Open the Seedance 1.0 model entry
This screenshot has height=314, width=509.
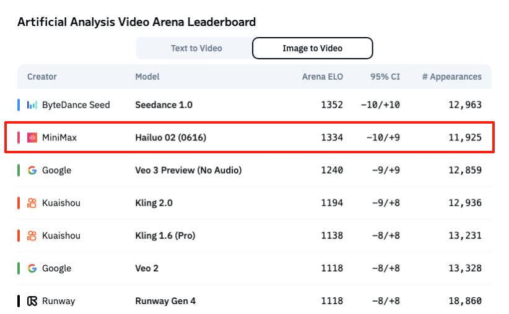(x=163, y=105)
